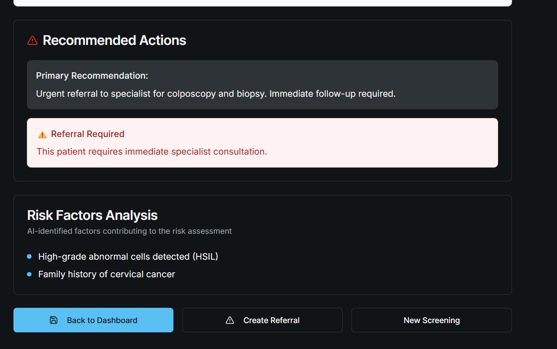Click the urgent referral for colposcopy text
557x349 pixels.
tap(216, 93)
